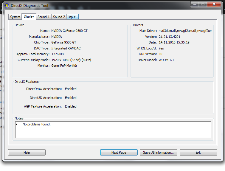
Task: Click the 'Drivers' group heading
Action: tap(138, 25)
